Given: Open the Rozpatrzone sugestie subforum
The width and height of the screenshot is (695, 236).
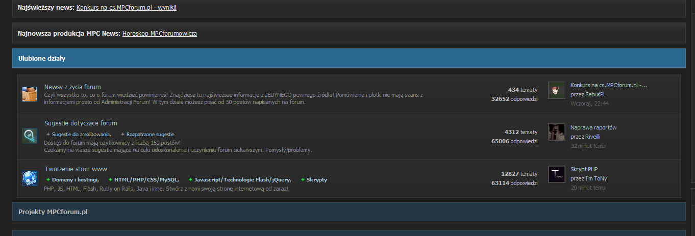Looking at the screenshot, I should coord(151,134).
